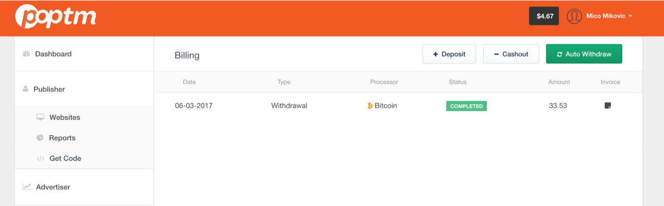
Task: Click the Publisher person icon
Action: tap(26, 89)
